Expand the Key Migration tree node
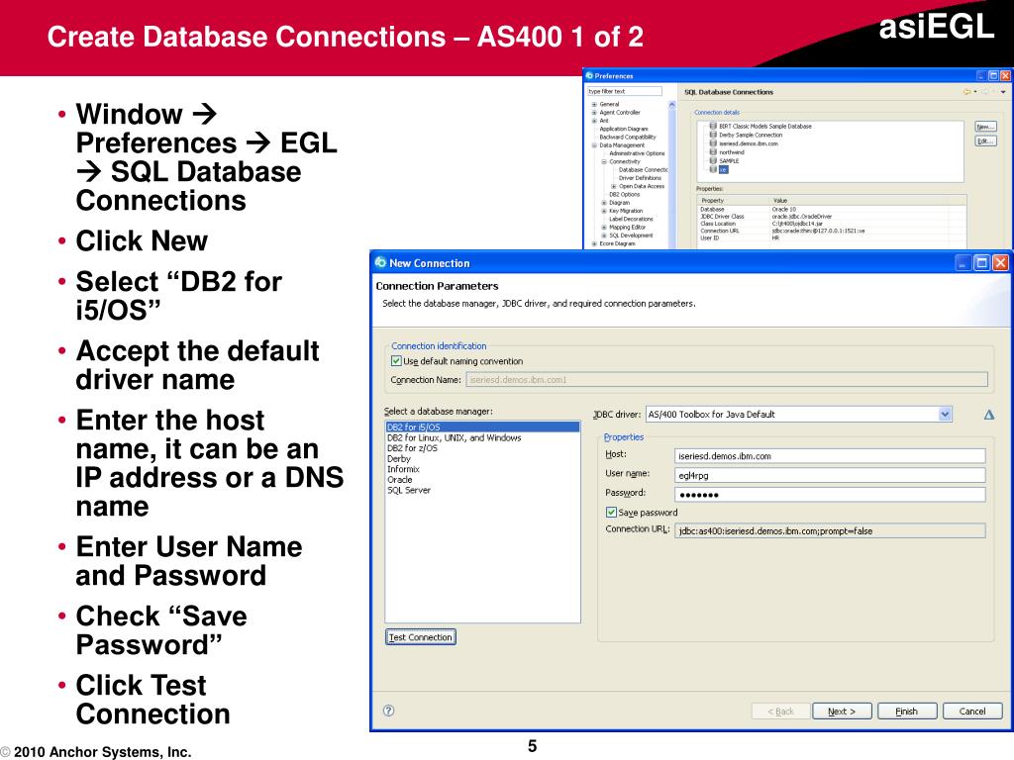Viewport: 1014px width, 760px height. [x=604, y=211]
